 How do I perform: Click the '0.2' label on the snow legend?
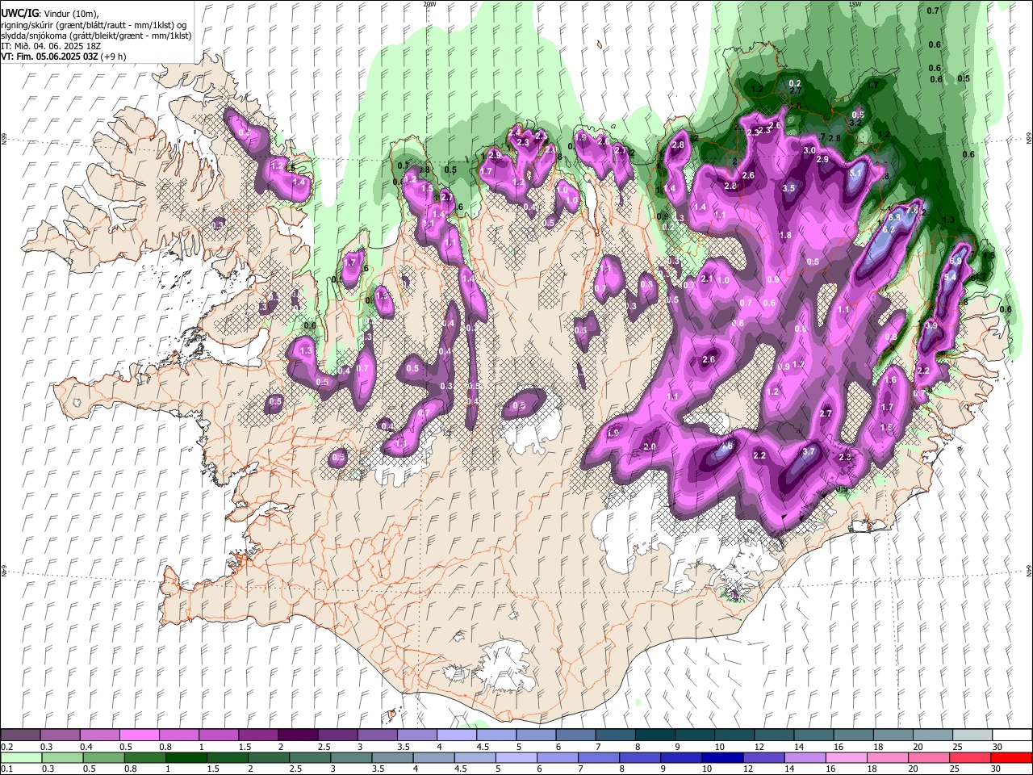tap(6, 747)
